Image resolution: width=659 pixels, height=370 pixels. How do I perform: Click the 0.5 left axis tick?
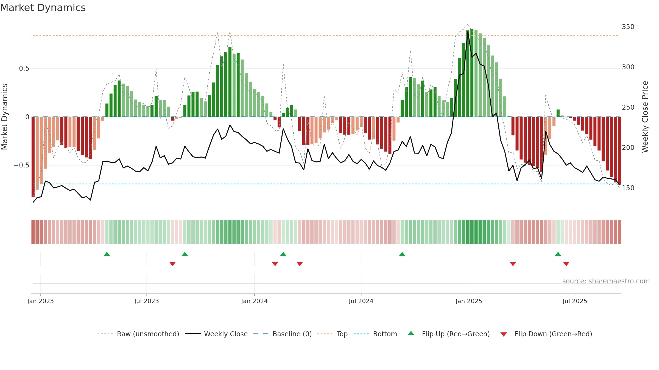(x=24, y=69)
